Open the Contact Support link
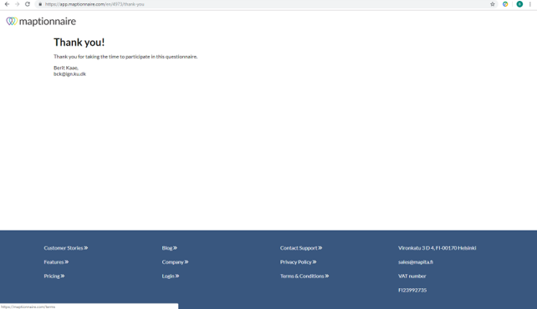Screen dimensions: 537x309 [x=301, y=248]
